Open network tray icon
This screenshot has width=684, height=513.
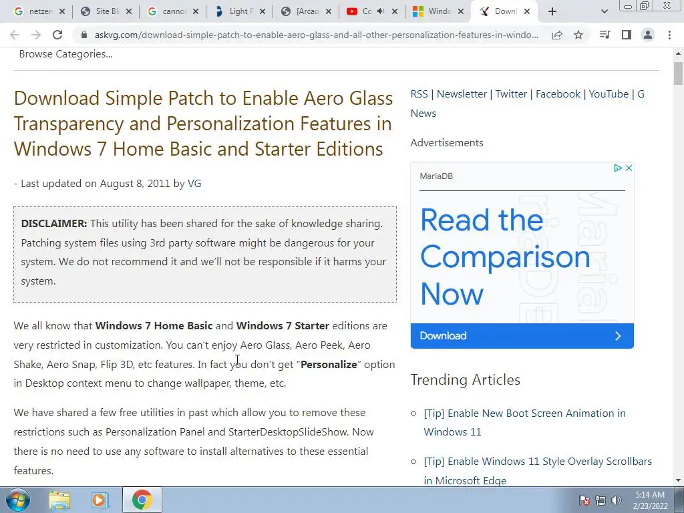click(x=601, y=500)
